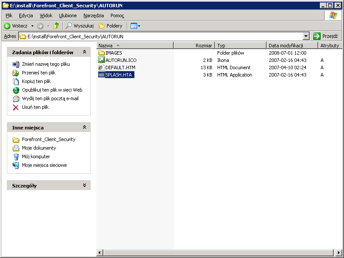Go up one folder level icon
The height and width of the screenshot is (258, 344).
pyautogui.click(x=56, y=26)
